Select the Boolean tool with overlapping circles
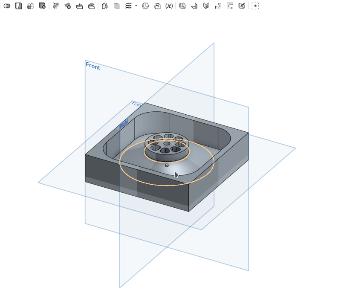Image resolution: width=341 pixels, height=296 pixels. click(7, 6)
